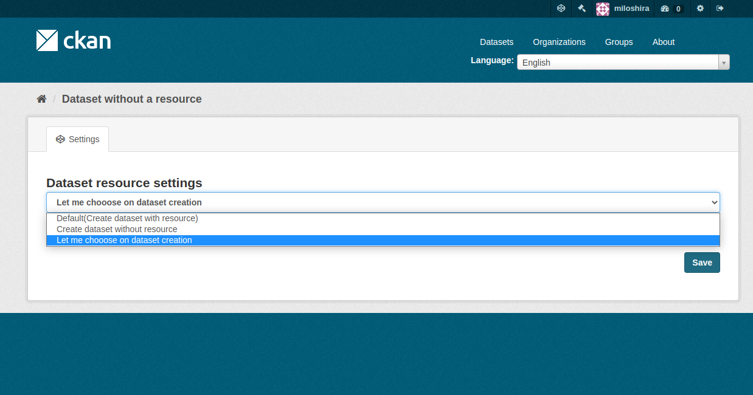Select 'Create dataset without resource' option
Viewport: 753px width, 395px height.
click(116, 229)
